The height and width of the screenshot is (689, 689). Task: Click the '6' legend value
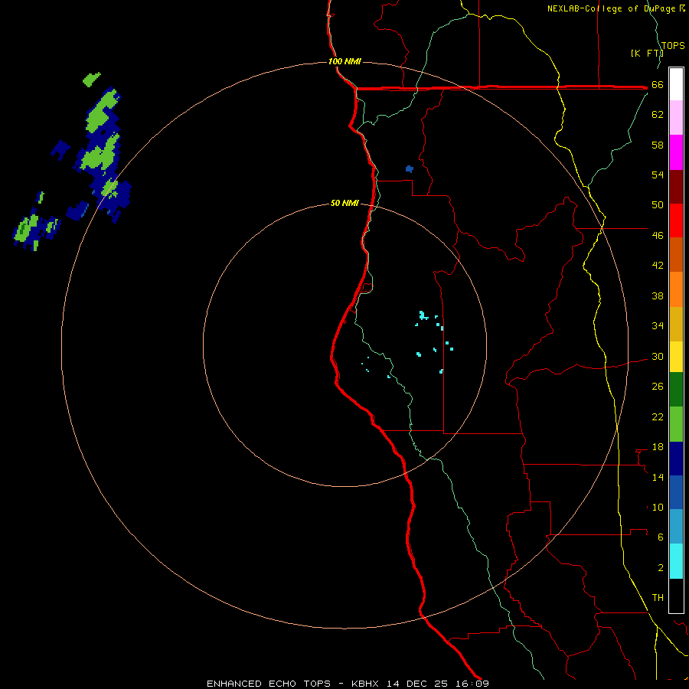pos(661,537)
